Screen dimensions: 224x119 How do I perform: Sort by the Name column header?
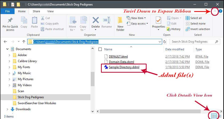(x=108, y=49)
